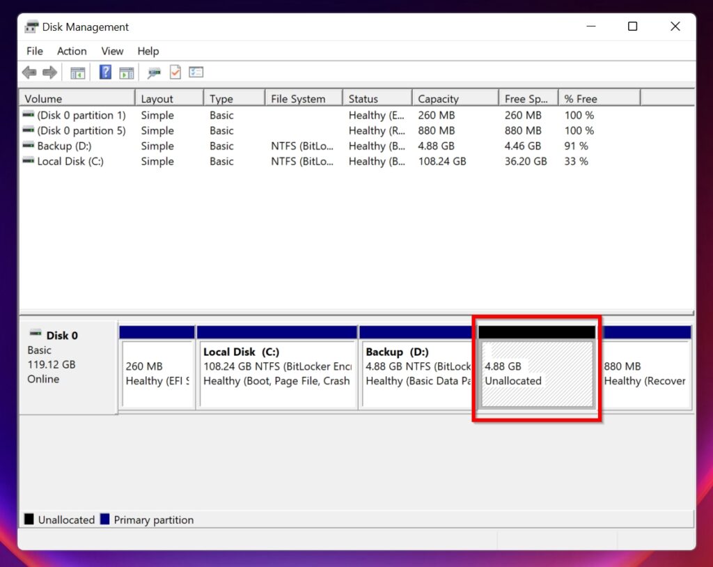Toggle the console tree pane visibility
The width and height of the screenshot is (713, 567).
[x=77, y=72]
